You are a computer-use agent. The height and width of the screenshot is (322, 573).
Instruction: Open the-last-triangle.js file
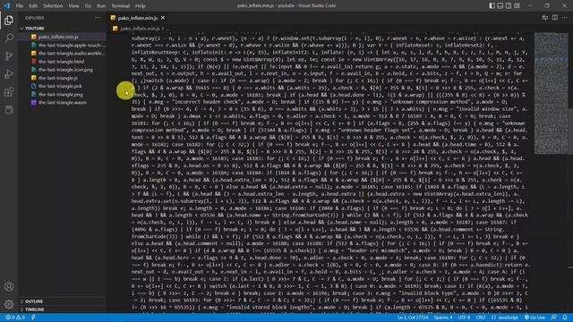coord(63,78)
